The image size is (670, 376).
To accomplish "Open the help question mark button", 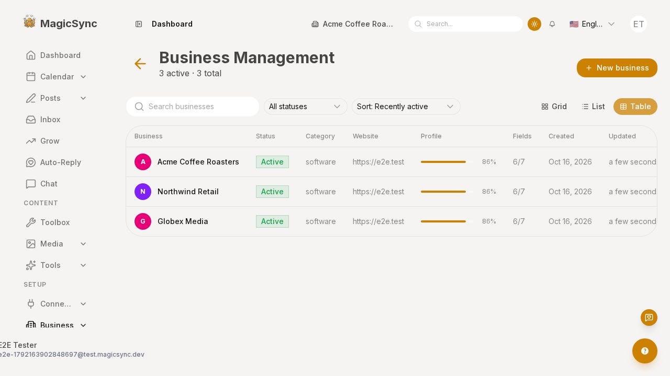I will point(645,351).
